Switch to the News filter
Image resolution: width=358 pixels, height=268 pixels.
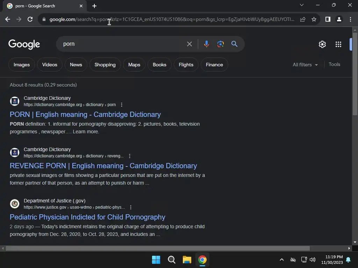click(76, 65)
